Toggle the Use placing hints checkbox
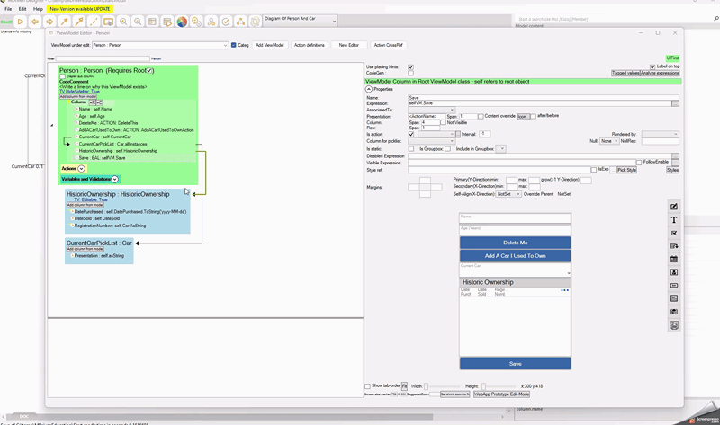The width and height of the screenshot is (720, 425). click(411, 67)
